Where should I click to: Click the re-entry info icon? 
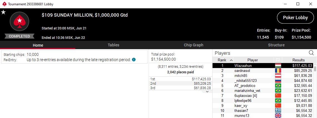134,60
